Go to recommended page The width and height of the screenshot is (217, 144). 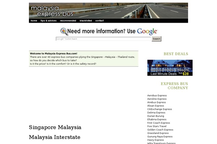[68, 21]
